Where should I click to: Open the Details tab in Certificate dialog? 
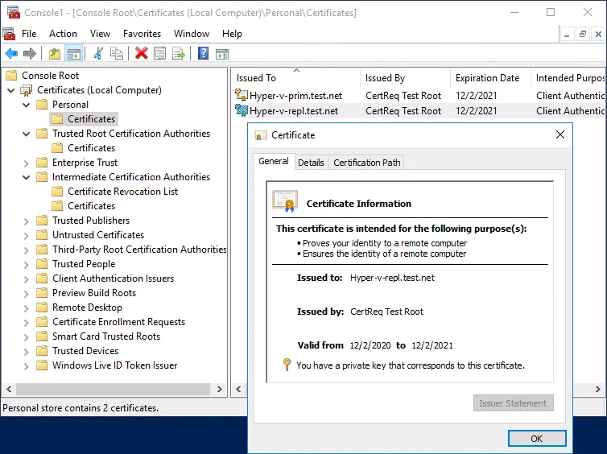coord(311,163)
